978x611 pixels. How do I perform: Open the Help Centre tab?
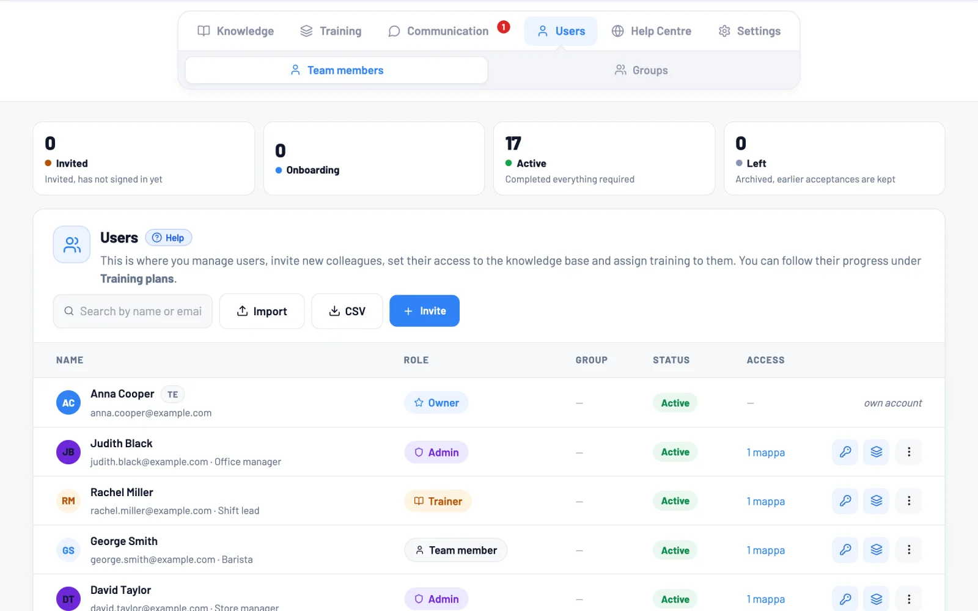(x=652, y=31)
